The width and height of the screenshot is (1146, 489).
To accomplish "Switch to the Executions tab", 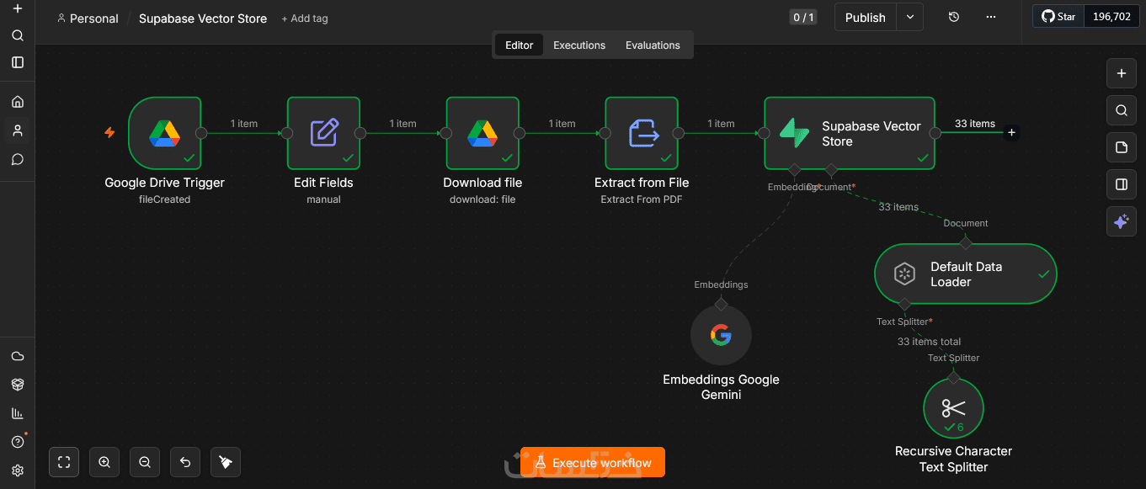I will 579,45.
